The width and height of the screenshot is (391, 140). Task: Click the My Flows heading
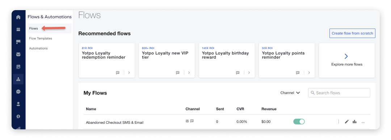coord(95,93)
